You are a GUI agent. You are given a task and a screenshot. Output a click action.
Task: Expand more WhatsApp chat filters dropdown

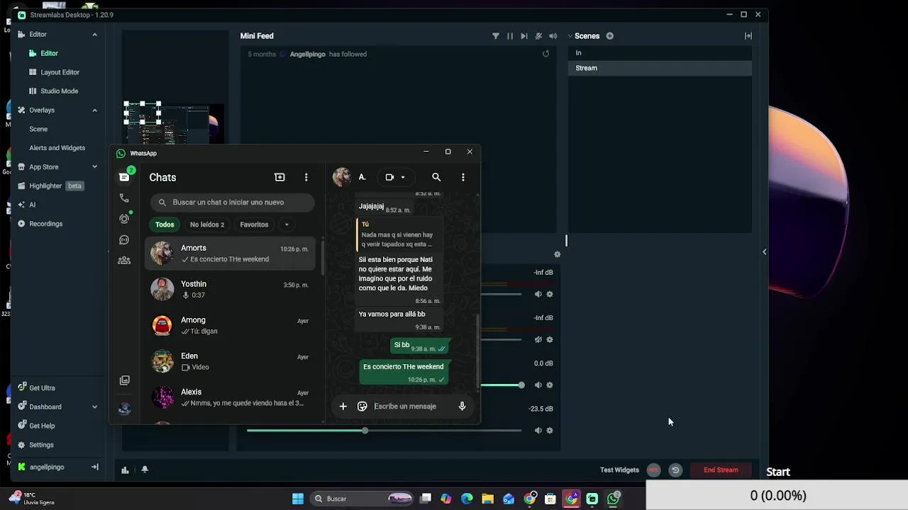pos(287,225)
